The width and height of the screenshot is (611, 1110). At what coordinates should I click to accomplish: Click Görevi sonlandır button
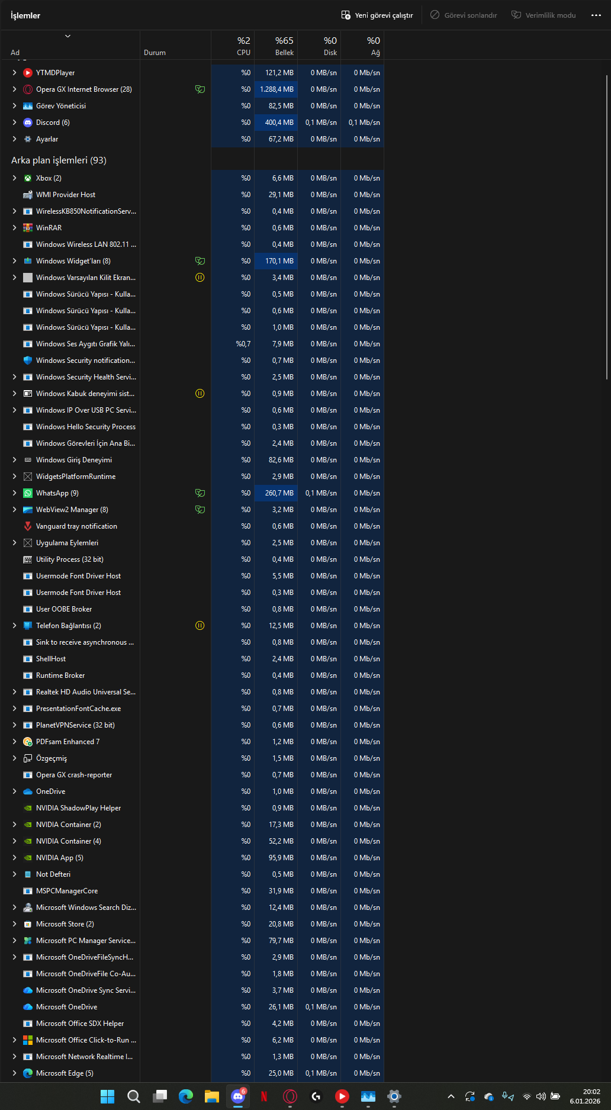click(464, 15)
